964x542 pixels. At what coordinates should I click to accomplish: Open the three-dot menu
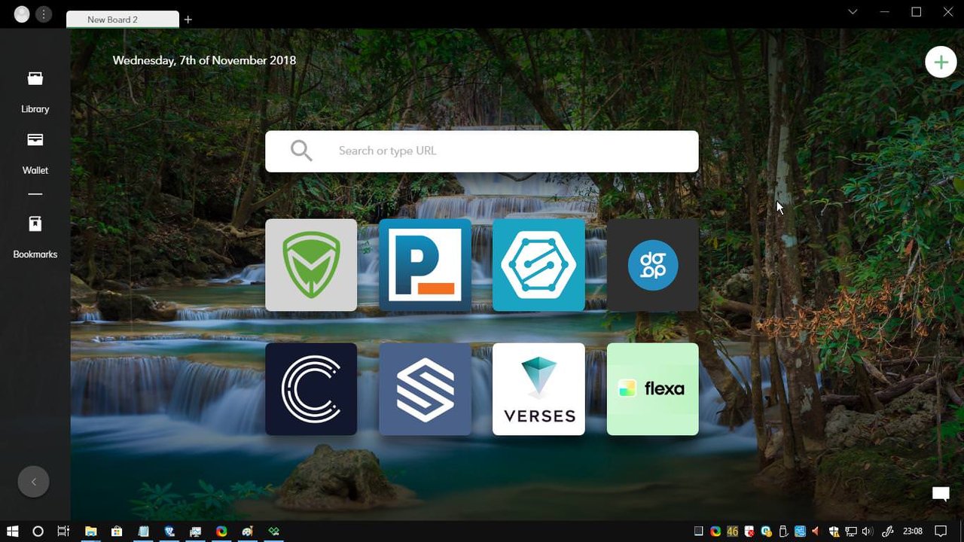(44, 14)
